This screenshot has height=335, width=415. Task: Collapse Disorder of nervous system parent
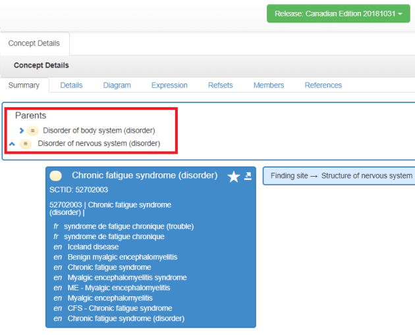(x=12, y=143)
